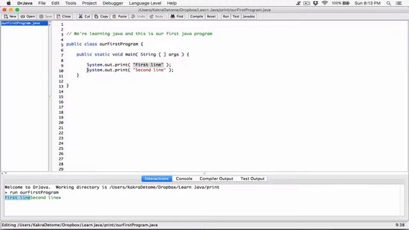The image size is (409, 230).
Task: Click the closing brace on line 11
Action: (x=78, y=75)
